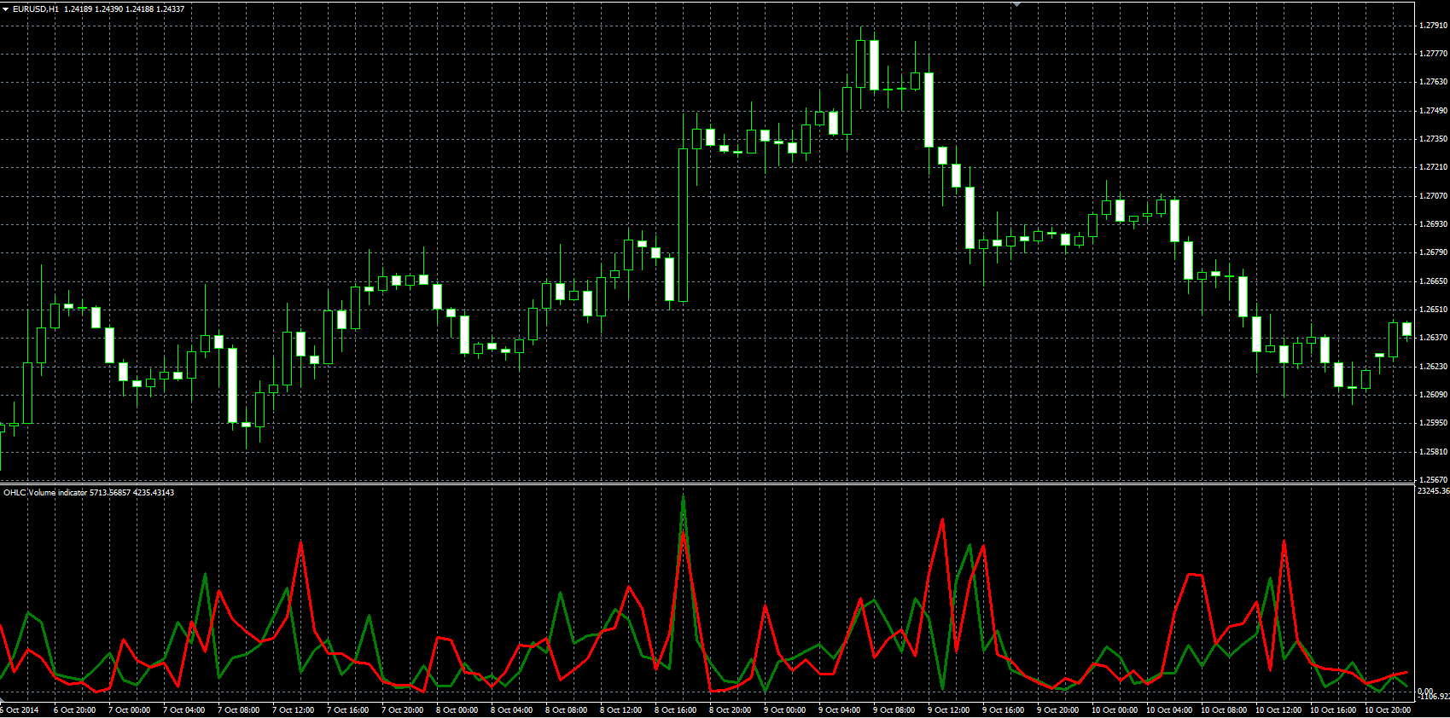The image size is (1450, 718).
Task: Click the 10 Oct 08:00 time label
Action: point(1224,710)
